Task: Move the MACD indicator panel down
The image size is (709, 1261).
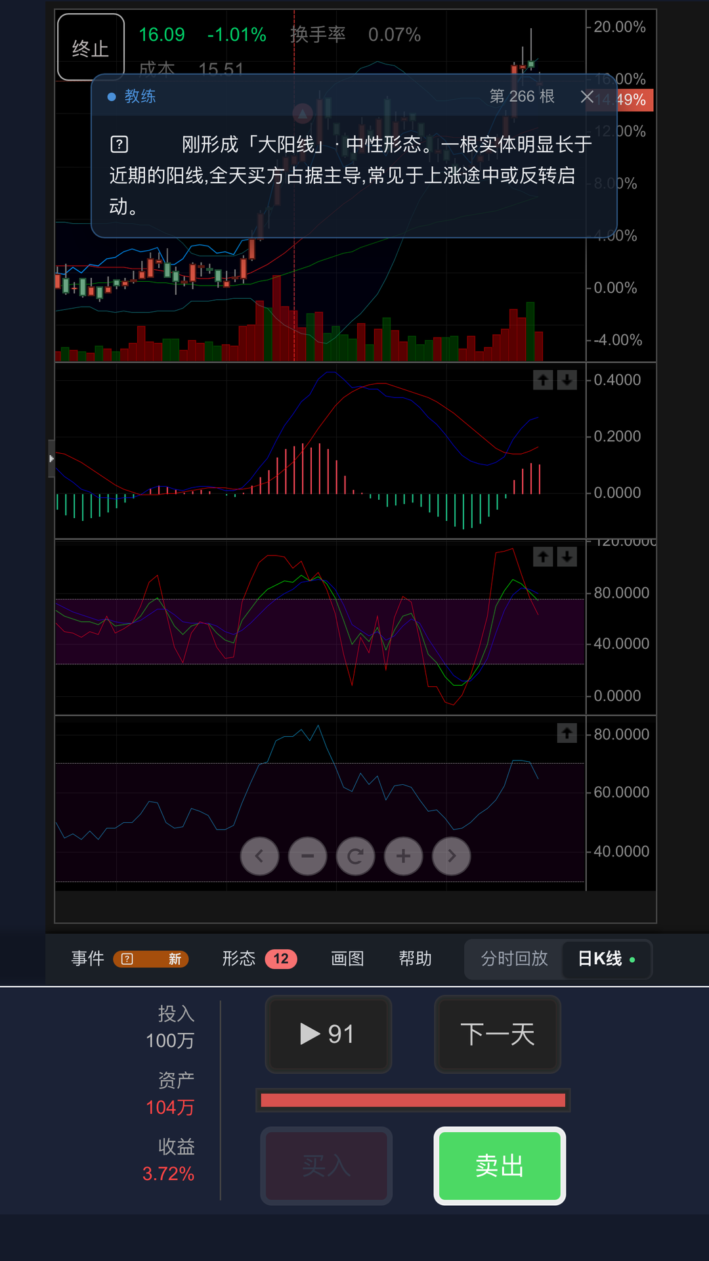Action: [567, 380]
